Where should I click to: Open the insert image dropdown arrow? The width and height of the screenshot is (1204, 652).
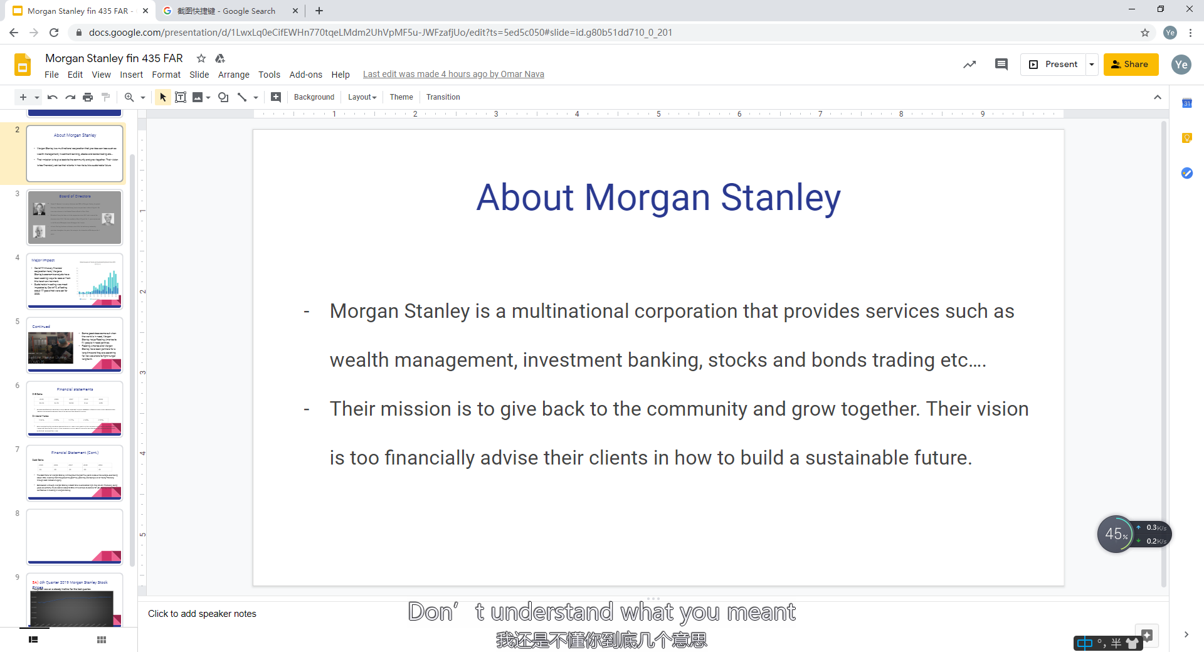click(x=208, y=97)
